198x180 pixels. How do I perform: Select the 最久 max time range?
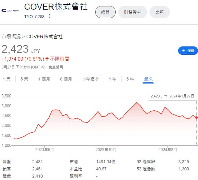click(x=148, y=79)
